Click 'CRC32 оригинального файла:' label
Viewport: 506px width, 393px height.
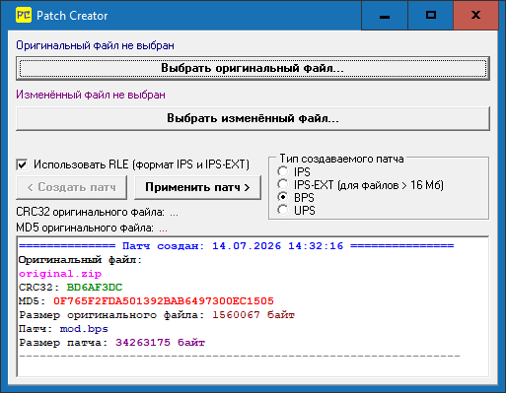pyautogui.click(x=90, y=212)
